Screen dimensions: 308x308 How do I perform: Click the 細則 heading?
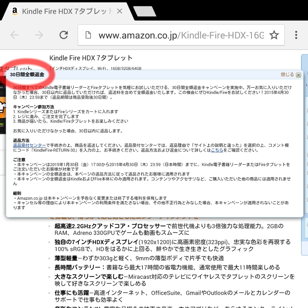[17, 193]
